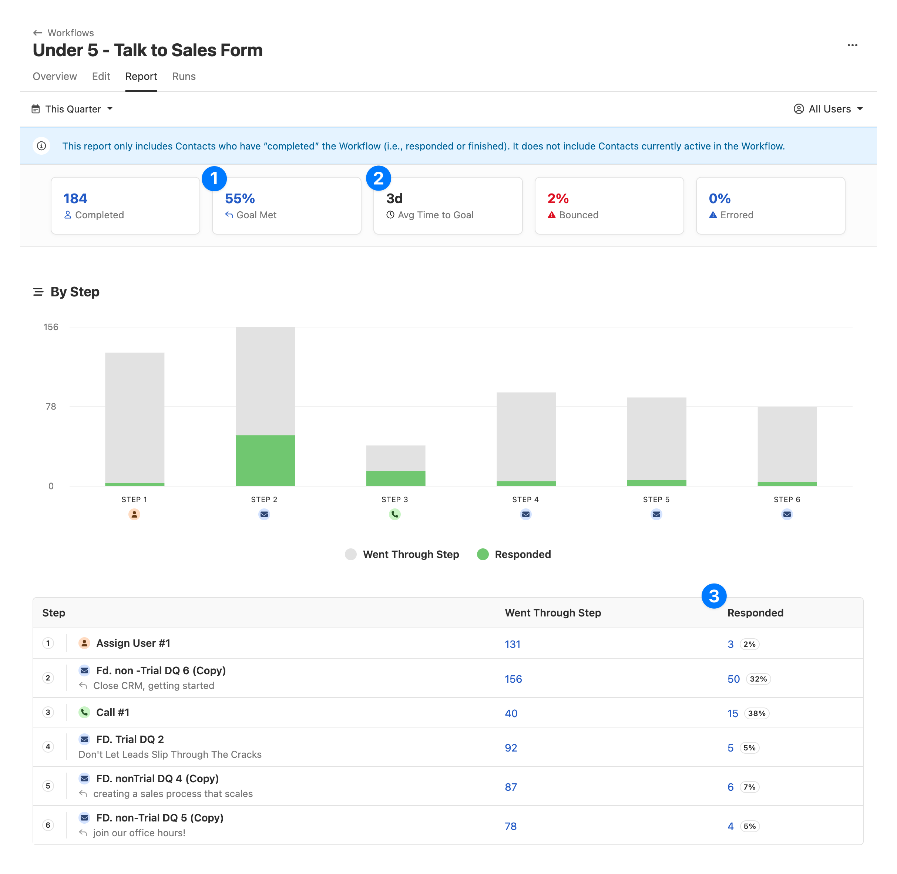Click the reply arrow icon in Goal Met card
Screen dimensions: 897x874
(229, 215)
